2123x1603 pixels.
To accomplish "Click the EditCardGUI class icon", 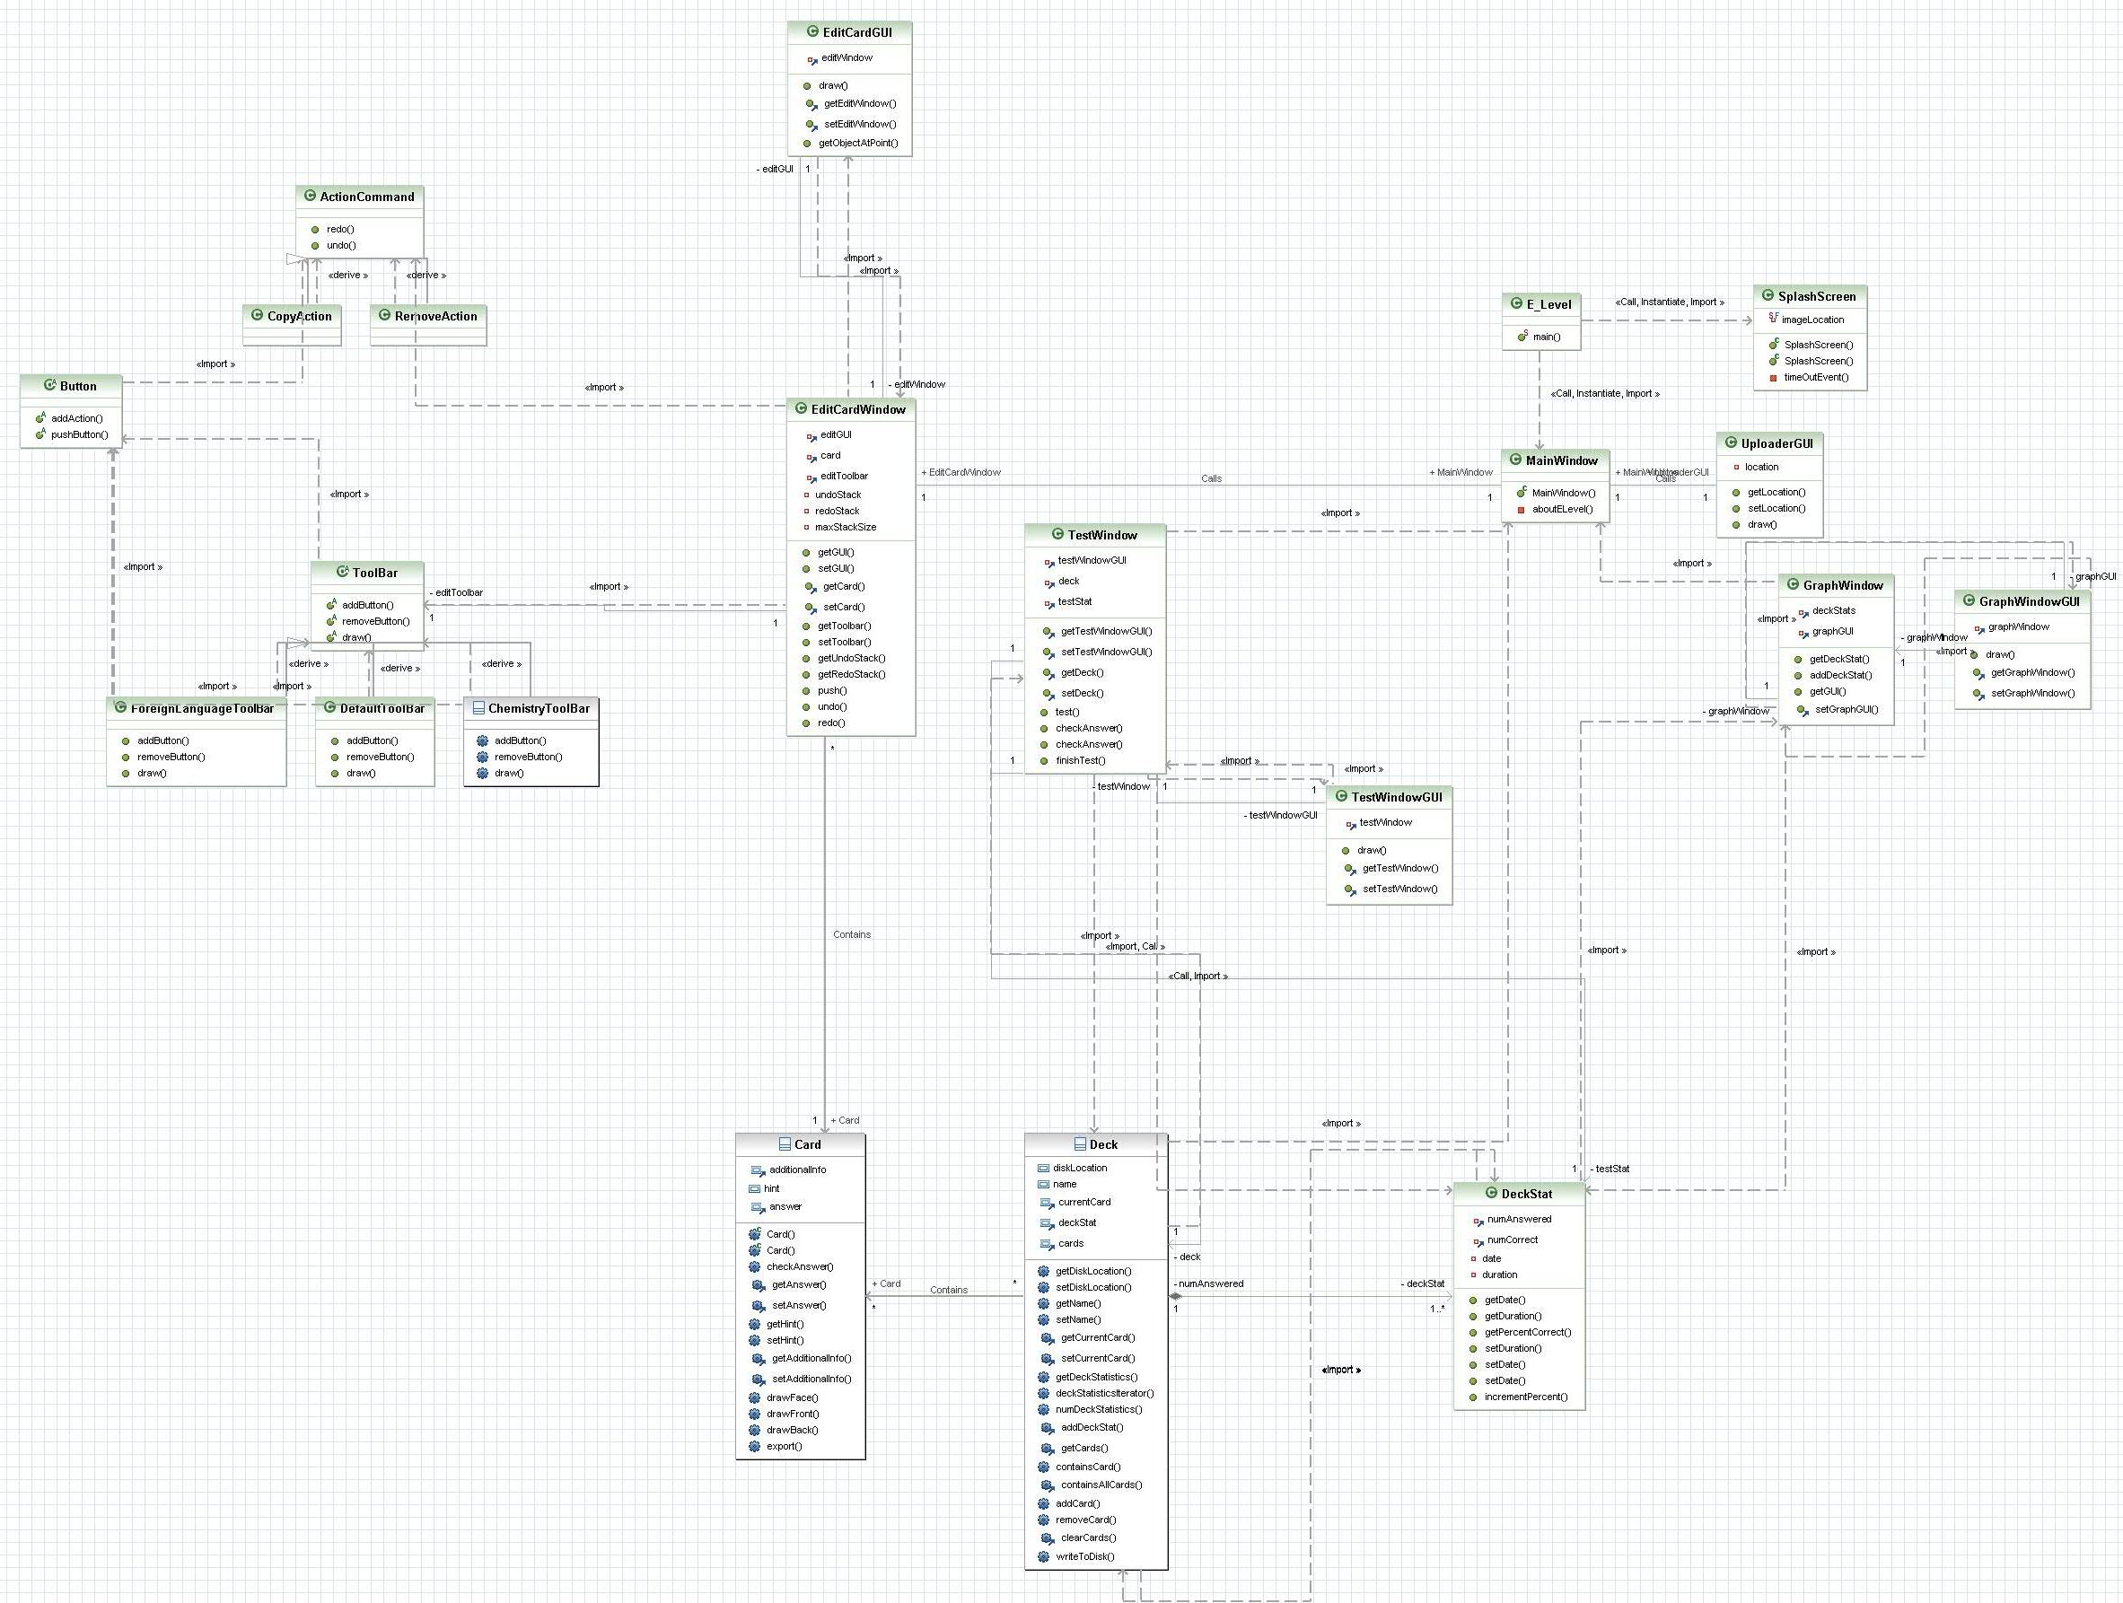I will [x=813, y=31].
